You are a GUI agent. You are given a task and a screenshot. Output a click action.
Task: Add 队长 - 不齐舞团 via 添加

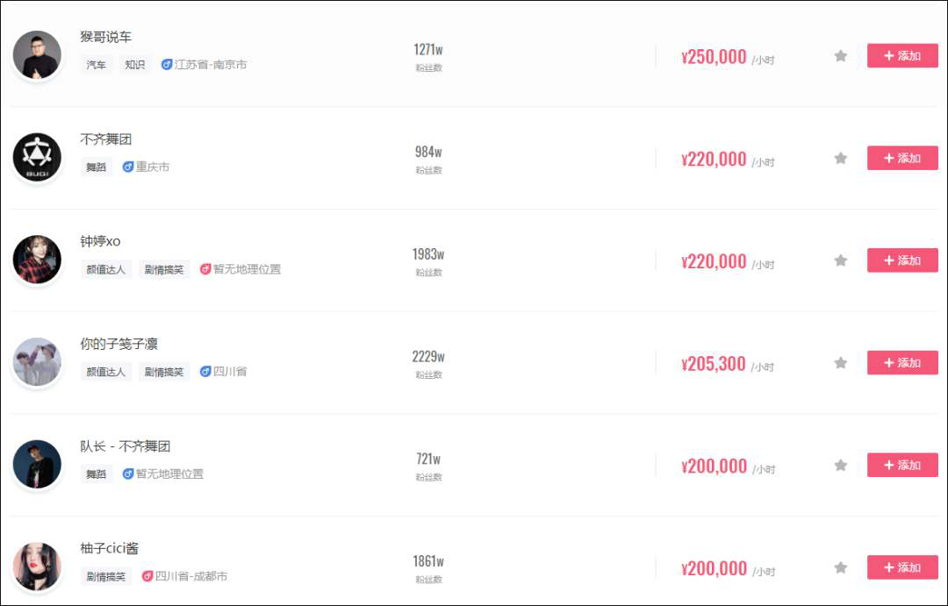pyautogui.click(x=902, y=466)
